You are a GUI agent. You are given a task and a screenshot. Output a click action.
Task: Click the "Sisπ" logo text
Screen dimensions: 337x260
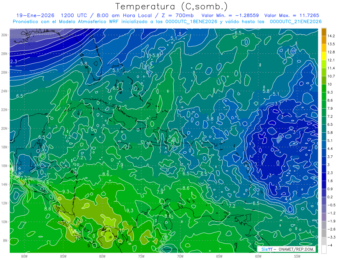pos(267,249)
